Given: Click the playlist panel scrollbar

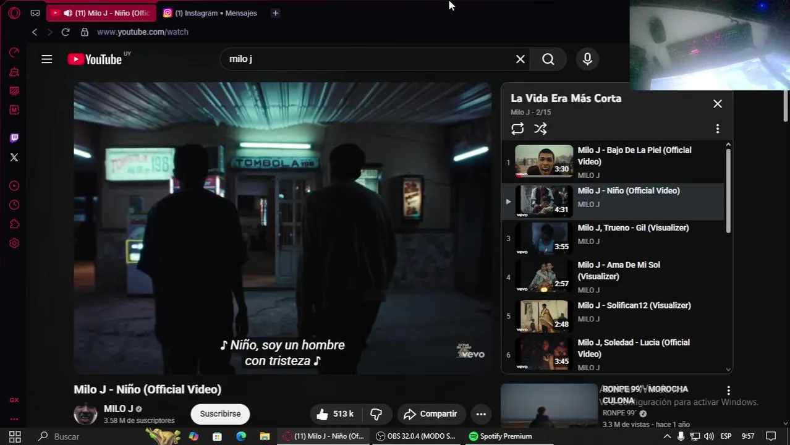Looking at the screenshot, I should pos(728,190).
